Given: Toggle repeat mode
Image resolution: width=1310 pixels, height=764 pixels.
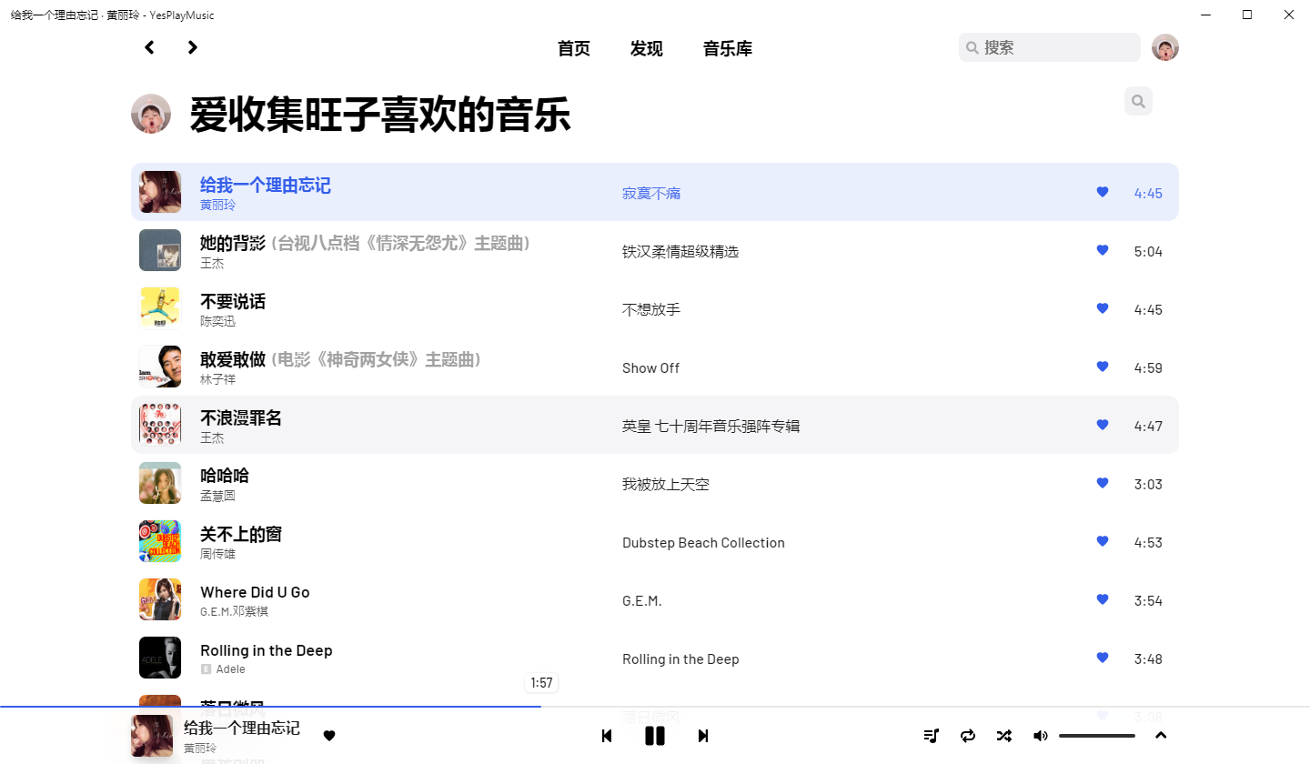Looking at the screenshot, I should [x=968, y=736].
